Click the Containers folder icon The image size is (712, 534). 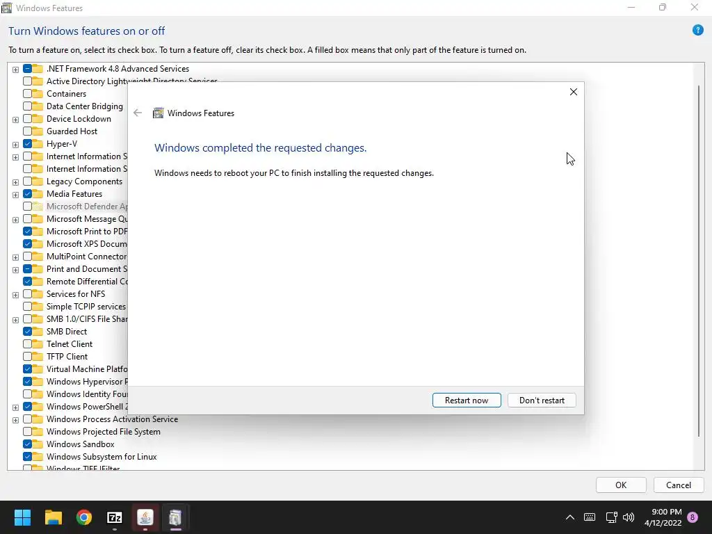tap(38, 94)
